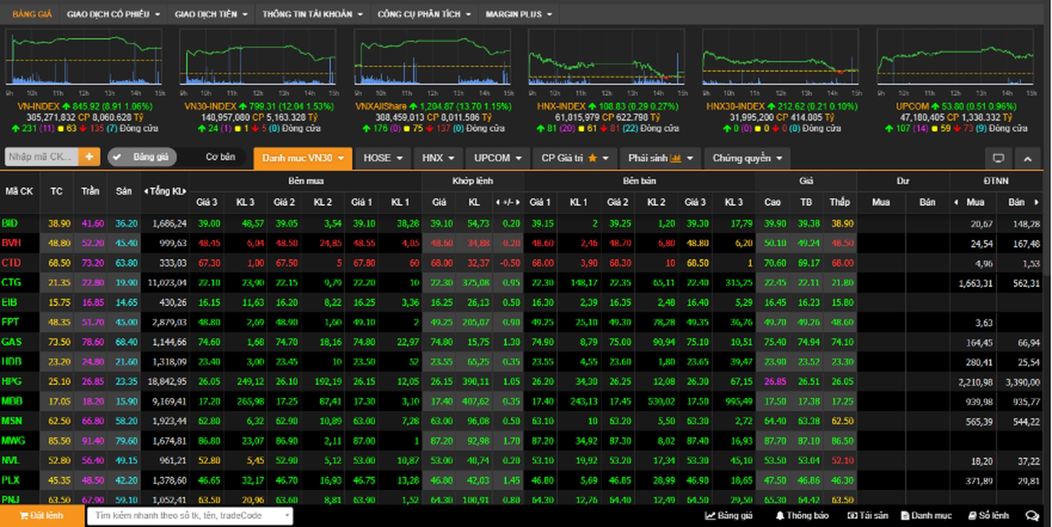
Task: Click left arrow beside Tổng KL header
Action: tap(146, 191)
